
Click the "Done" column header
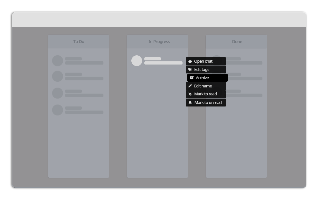click(x=237, y=42)
